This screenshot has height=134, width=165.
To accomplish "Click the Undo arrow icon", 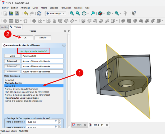I will tap(25, 13).
